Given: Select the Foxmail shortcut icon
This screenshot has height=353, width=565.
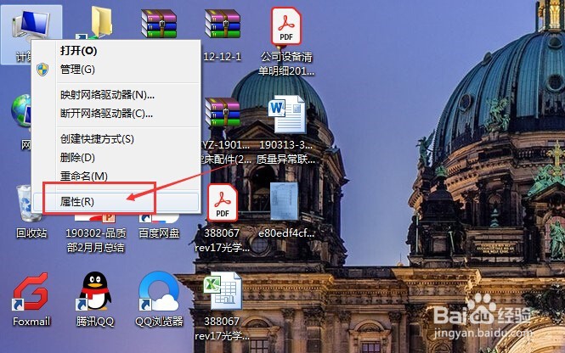Looking at the screenshot, I should coord(31,291).
